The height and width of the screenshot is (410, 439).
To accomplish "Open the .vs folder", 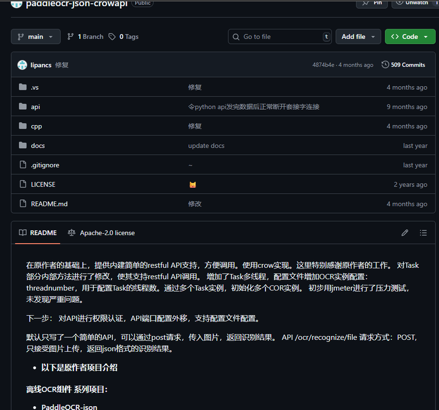I will tap(35, 87).
